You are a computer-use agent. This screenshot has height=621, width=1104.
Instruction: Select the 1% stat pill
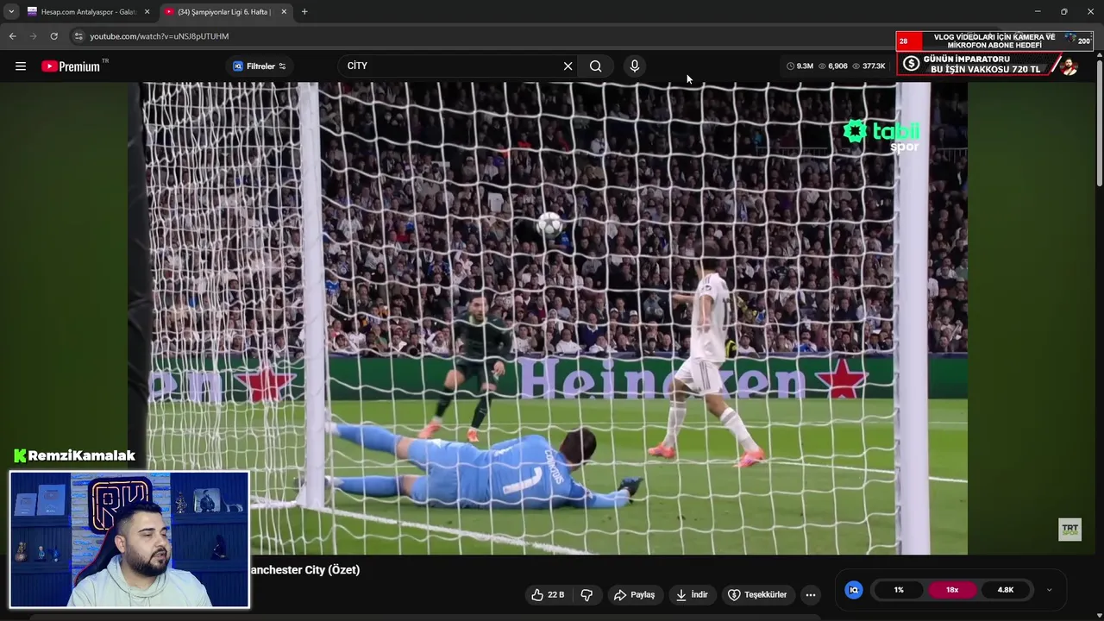pos(899,590)
